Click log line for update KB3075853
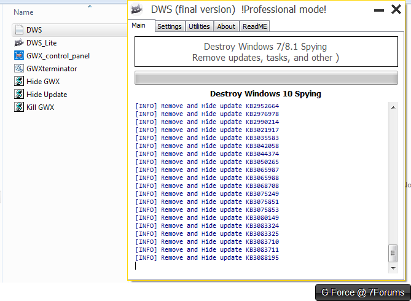Image resolution: width=411 pixels, height=301 pixels. coord(207,209)
